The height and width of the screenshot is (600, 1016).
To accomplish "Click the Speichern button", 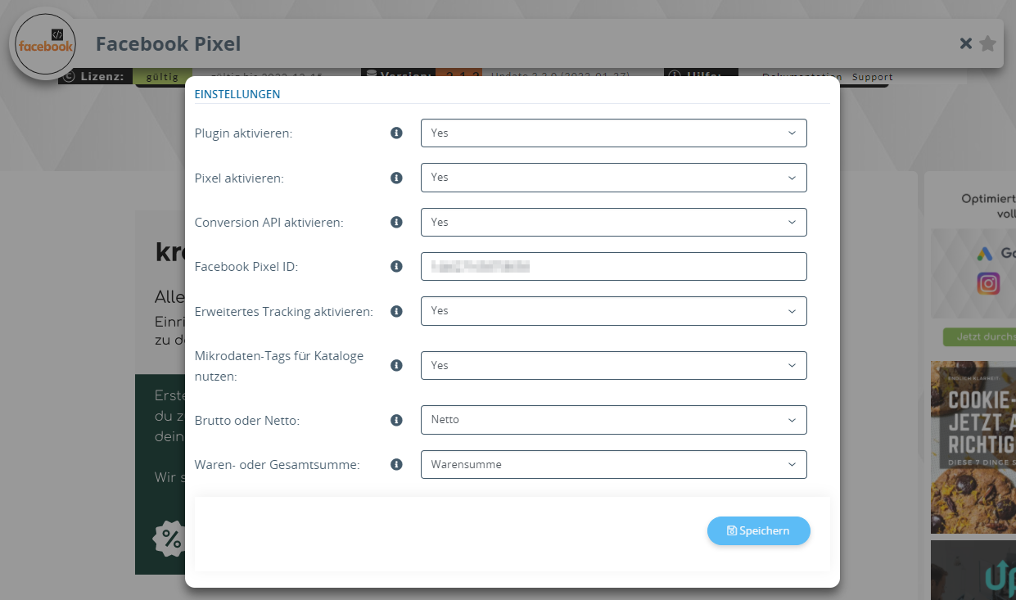I will click(758, 530).
